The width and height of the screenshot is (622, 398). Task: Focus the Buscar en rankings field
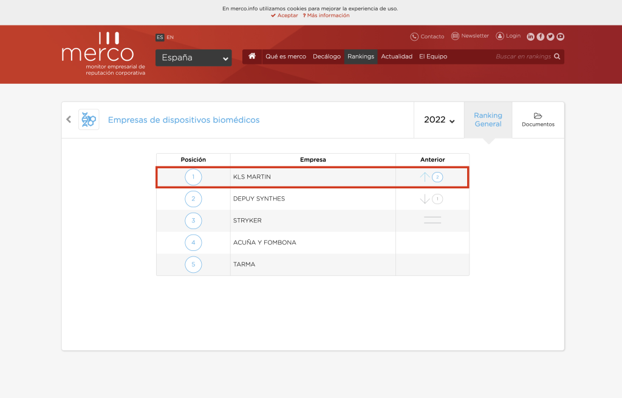tap(523, 57)
